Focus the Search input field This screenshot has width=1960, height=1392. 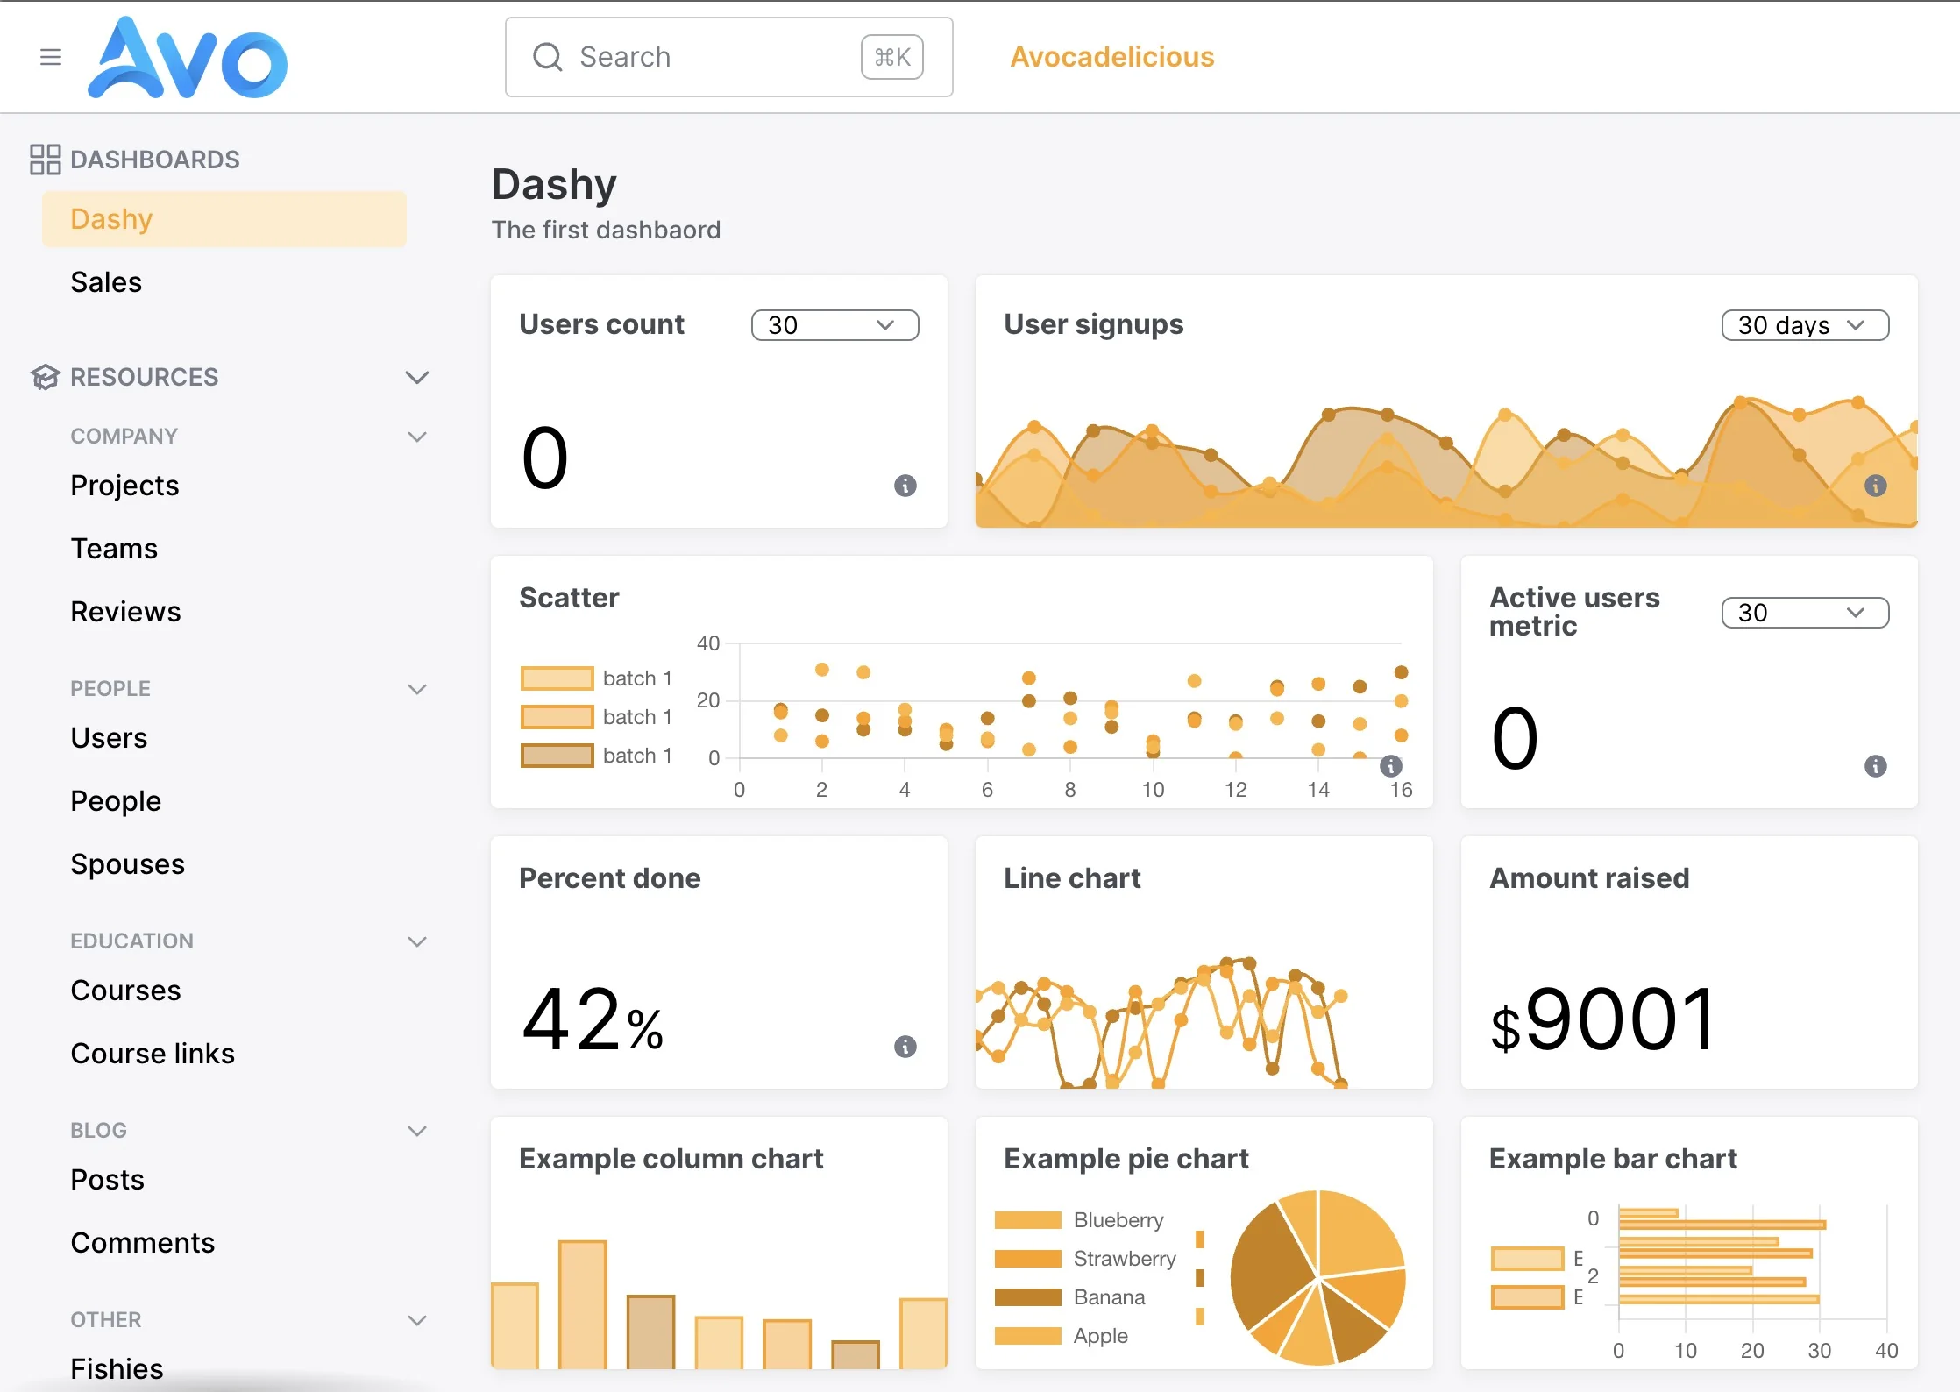(x=729, y=57)
